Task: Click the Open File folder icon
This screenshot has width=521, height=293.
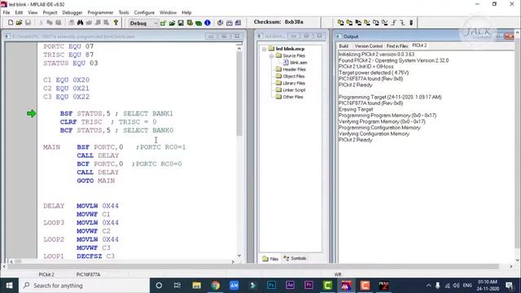Action: coord(19,23)
